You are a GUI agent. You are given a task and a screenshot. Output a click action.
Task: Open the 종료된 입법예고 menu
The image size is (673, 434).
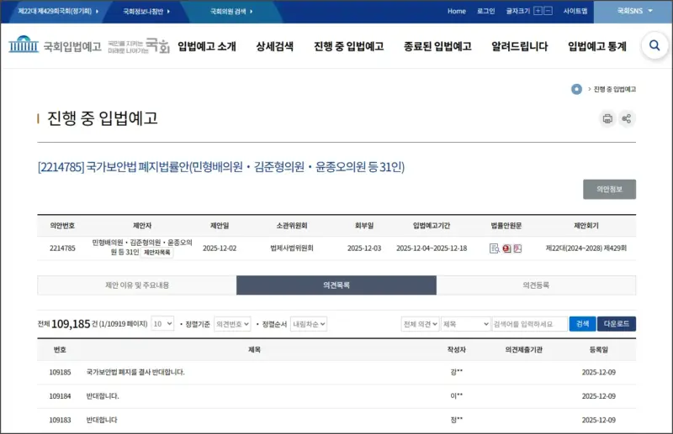coord(437,46)
